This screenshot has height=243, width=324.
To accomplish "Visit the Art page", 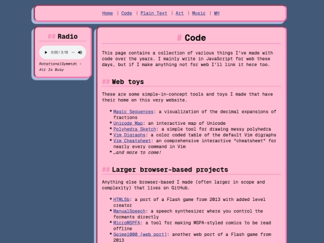I will coord(179,13).
